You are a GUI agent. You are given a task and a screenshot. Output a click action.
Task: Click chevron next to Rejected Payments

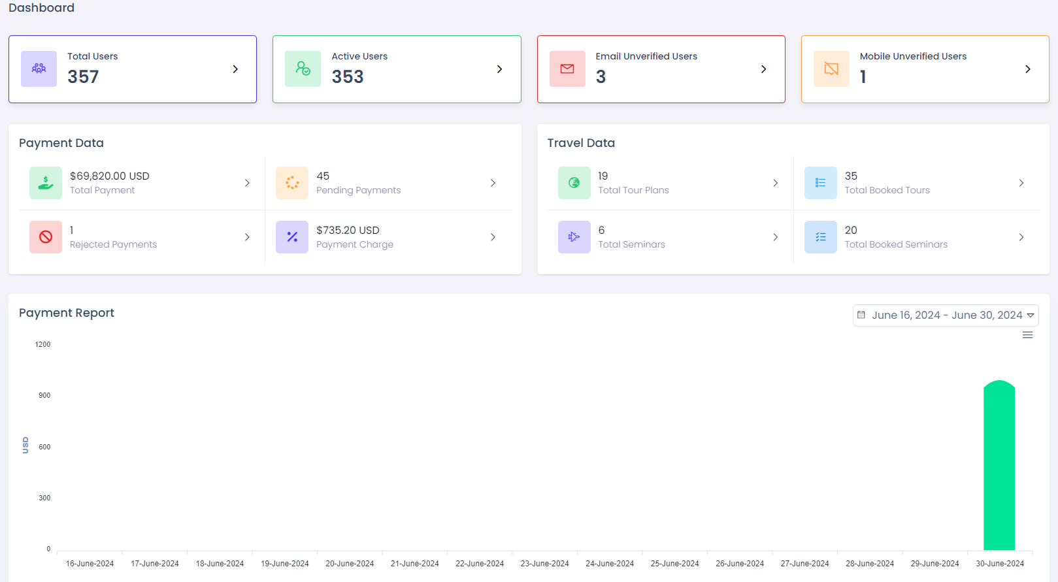[x=247, y=237]
